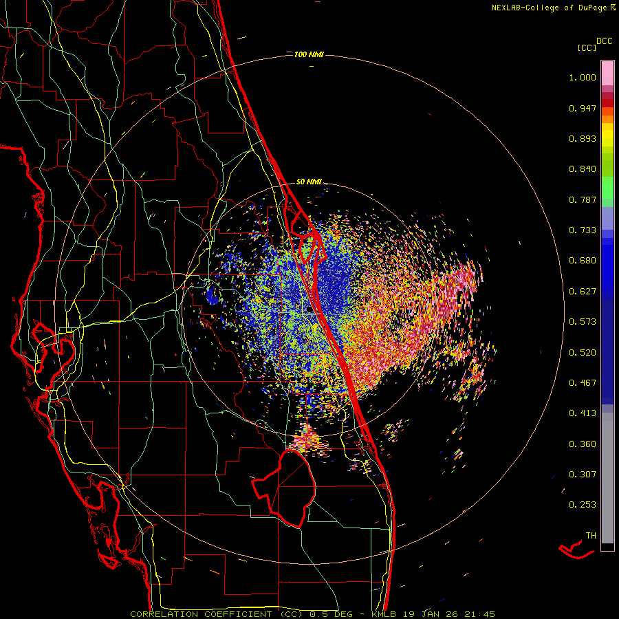The width and height of the screenshot is (619, 619).
Task: Select the 1.000 scale value
Action: click(x=583, y=77)
